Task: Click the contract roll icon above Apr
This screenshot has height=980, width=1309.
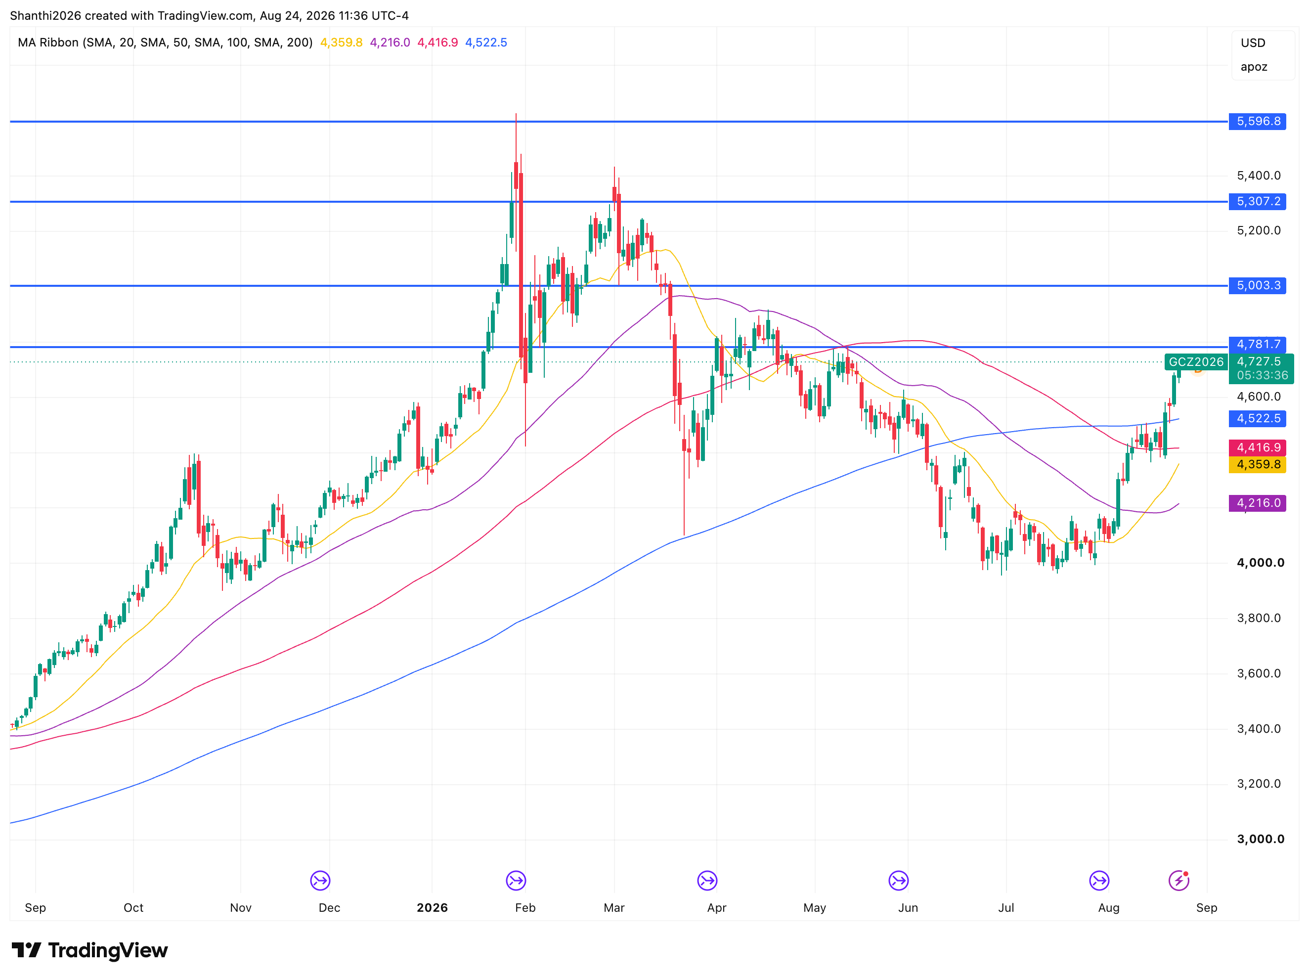Action: (x=707, y=881)
